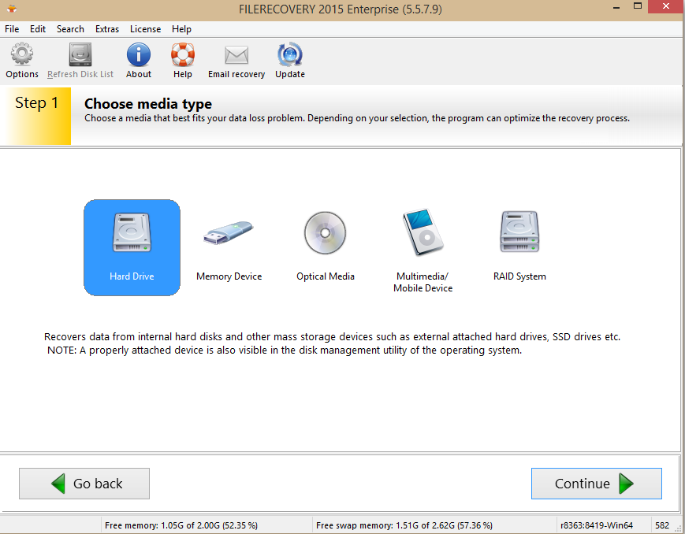The width and height of the screenshot is (685, 534).
Task: Open the Edit menu
Action: (x=38, y=29)
